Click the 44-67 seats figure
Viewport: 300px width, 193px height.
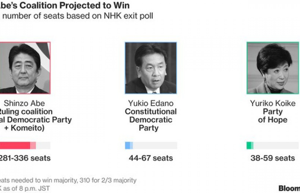151,158
